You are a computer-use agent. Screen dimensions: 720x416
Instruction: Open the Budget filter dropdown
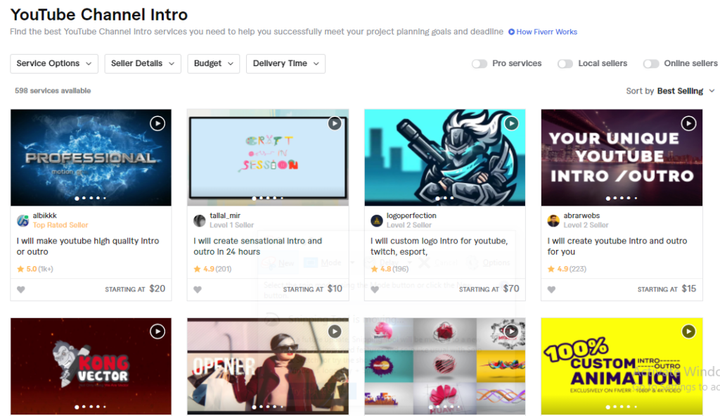(x=214, y=63)
